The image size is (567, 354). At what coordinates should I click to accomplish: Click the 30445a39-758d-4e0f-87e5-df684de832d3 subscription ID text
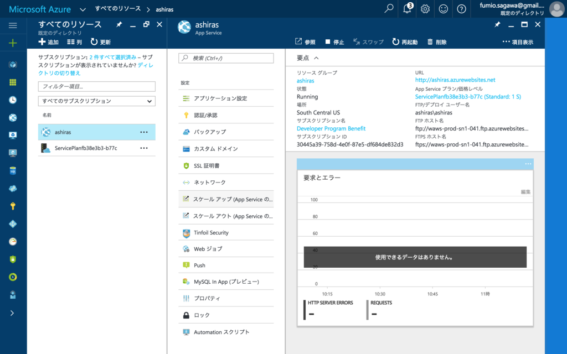[350, 144]
